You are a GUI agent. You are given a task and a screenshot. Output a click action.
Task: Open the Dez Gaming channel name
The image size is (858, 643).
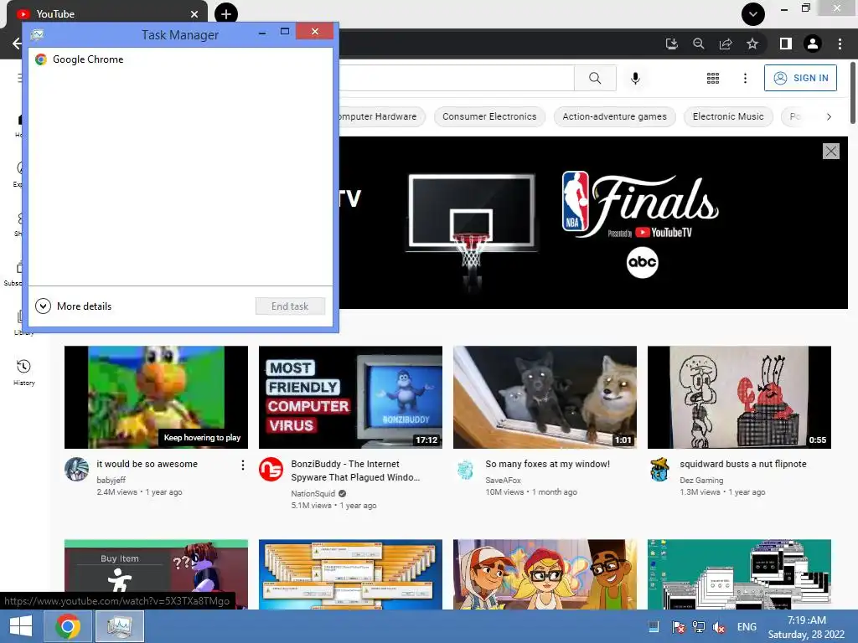701,480
